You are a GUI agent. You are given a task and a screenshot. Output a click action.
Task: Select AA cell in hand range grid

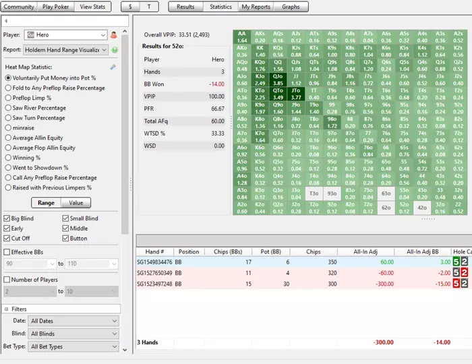coord(241,37)
